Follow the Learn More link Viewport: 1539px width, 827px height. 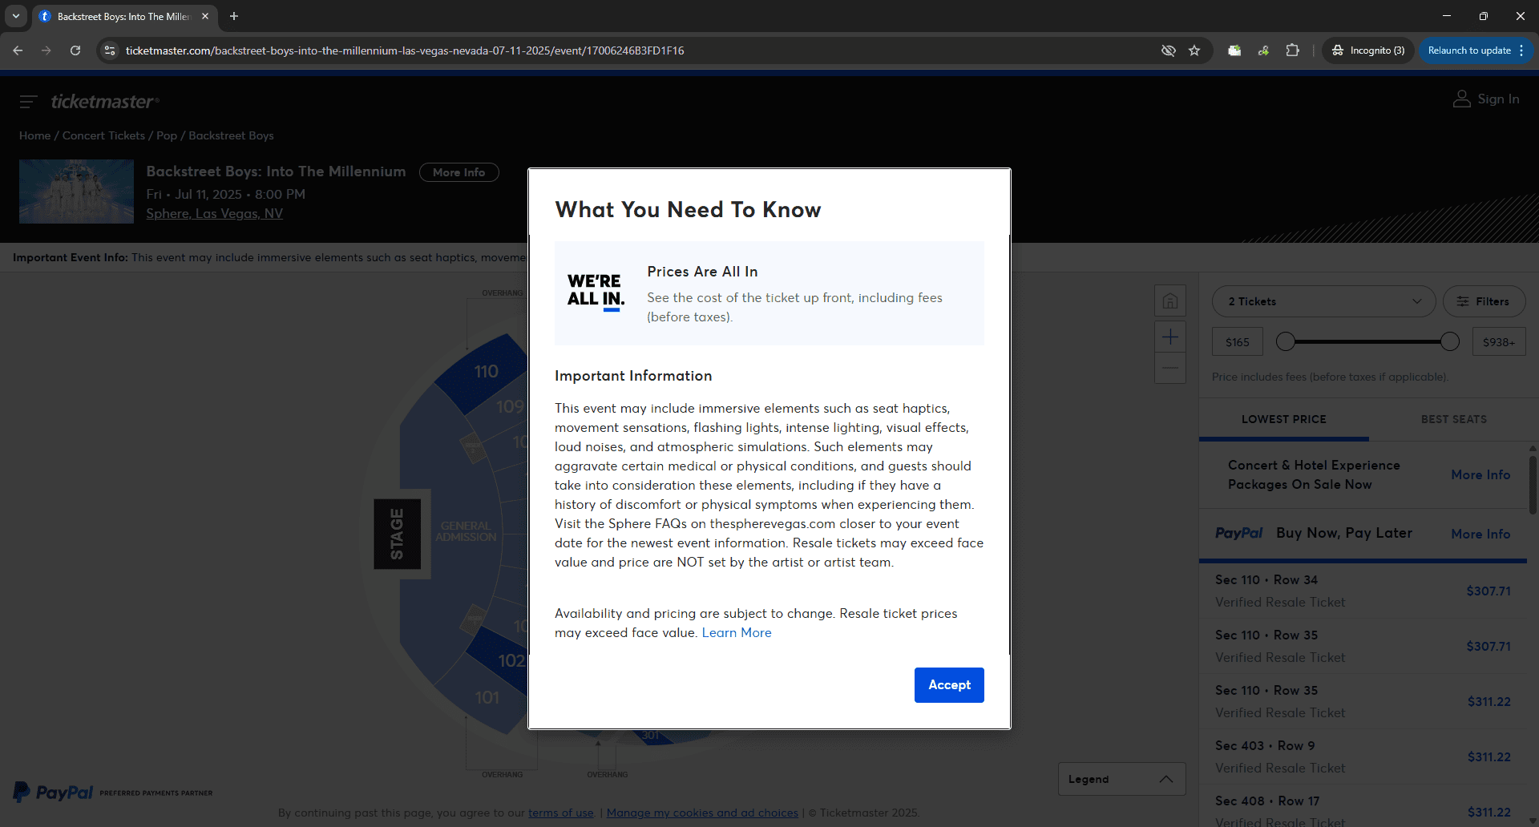coord(737,633)
